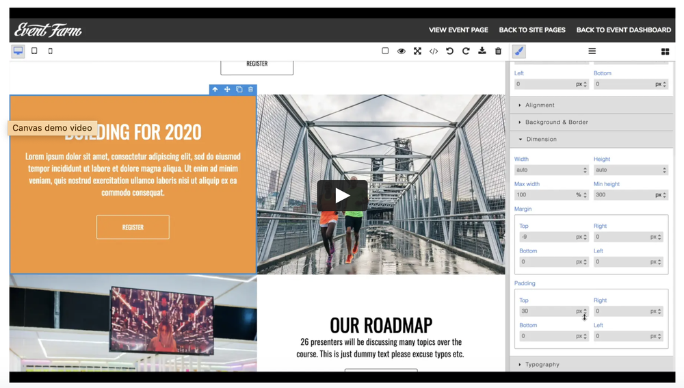684x388 pixels.
Task: Switch to mobile phone preview
Action: tap(50, 51)
